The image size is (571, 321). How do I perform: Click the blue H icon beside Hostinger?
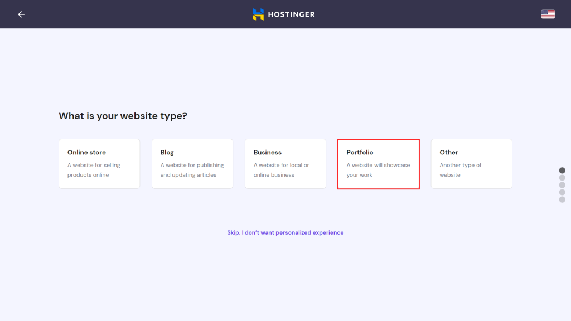click(x=258, y=14)
